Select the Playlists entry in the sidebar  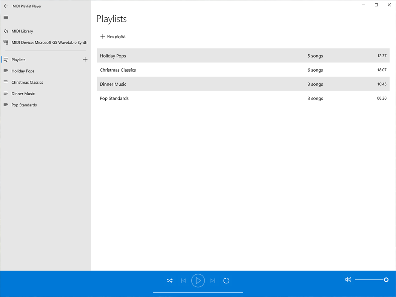(x=18, y=59)
